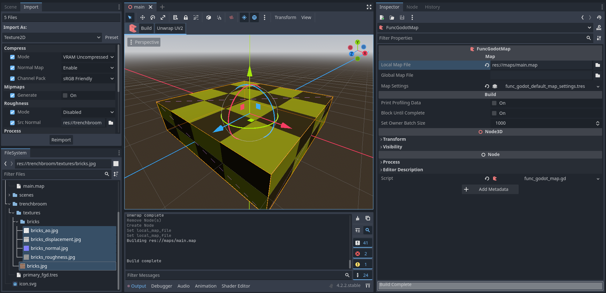Open the Import As Texture2D dropdown

tap(52, 37)
